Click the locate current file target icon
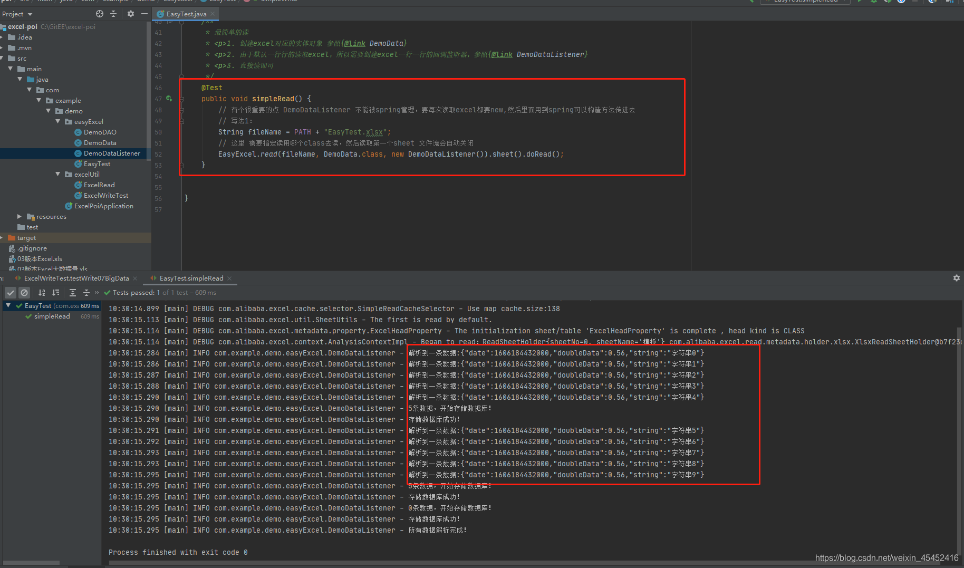 pyautogui.click(x=100, y=14)
